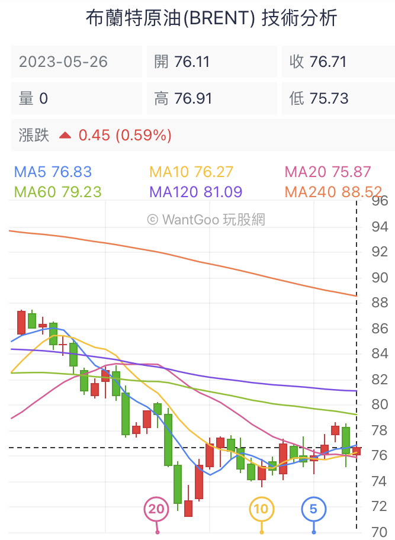Toggle the MA10 76.27 legend label
The width and height of the screenshot is (395, 540).
click(x=192, y=172)
